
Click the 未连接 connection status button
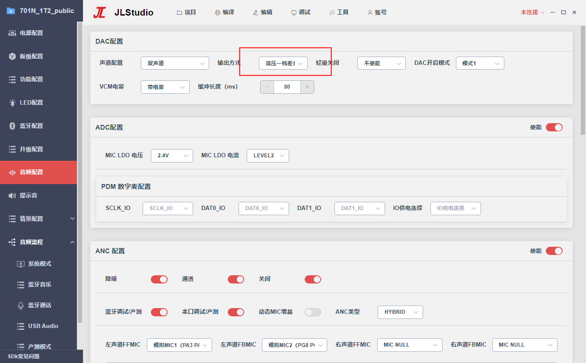(532, 13)
